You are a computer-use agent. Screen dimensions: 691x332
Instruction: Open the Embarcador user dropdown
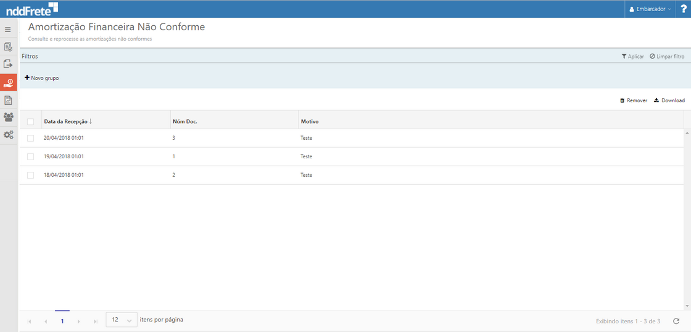(650, 9)
